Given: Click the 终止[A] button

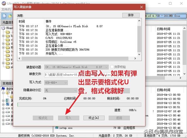Looking at the screenshot, I should coord(94,118).
